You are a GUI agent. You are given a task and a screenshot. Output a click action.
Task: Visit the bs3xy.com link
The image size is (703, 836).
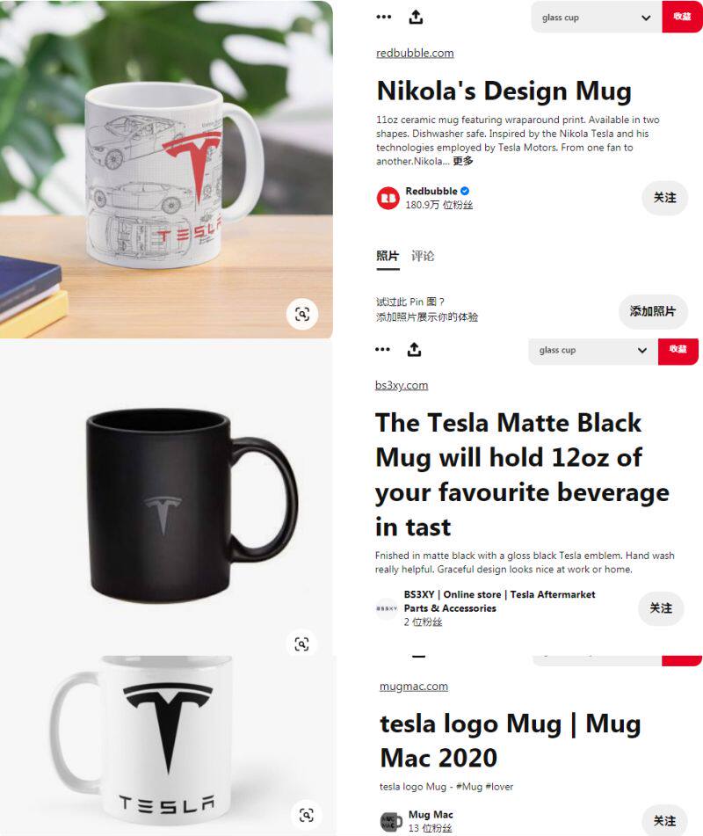pos(402,385)
